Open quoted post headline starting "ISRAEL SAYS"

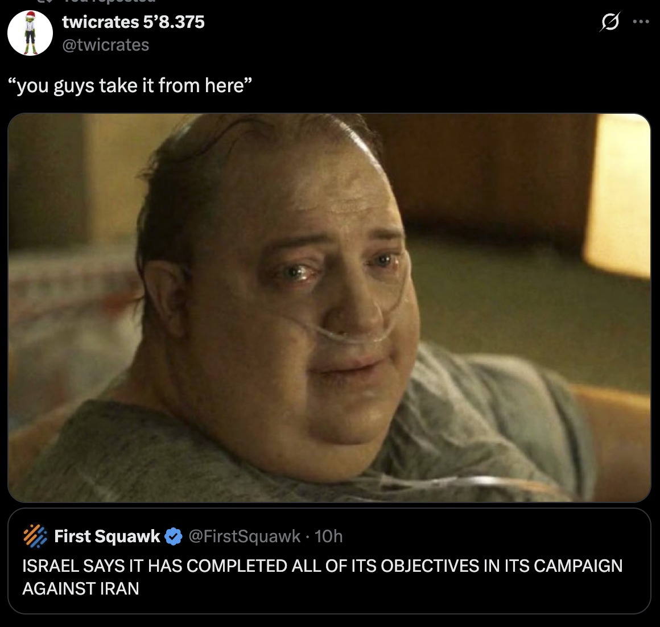[x=322, y=566]
